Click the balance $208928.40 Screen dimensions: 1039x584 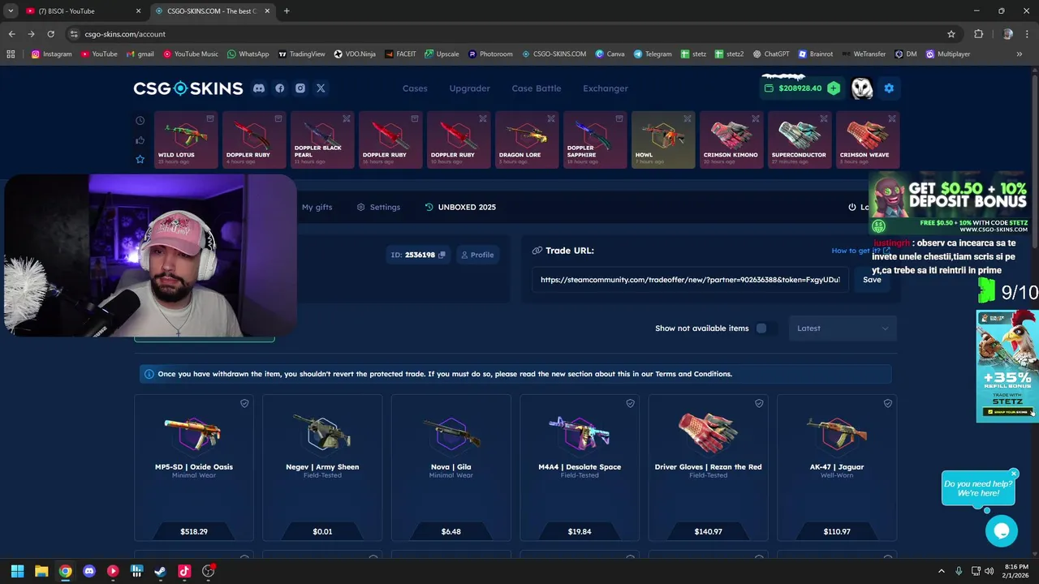click(800, 88)
